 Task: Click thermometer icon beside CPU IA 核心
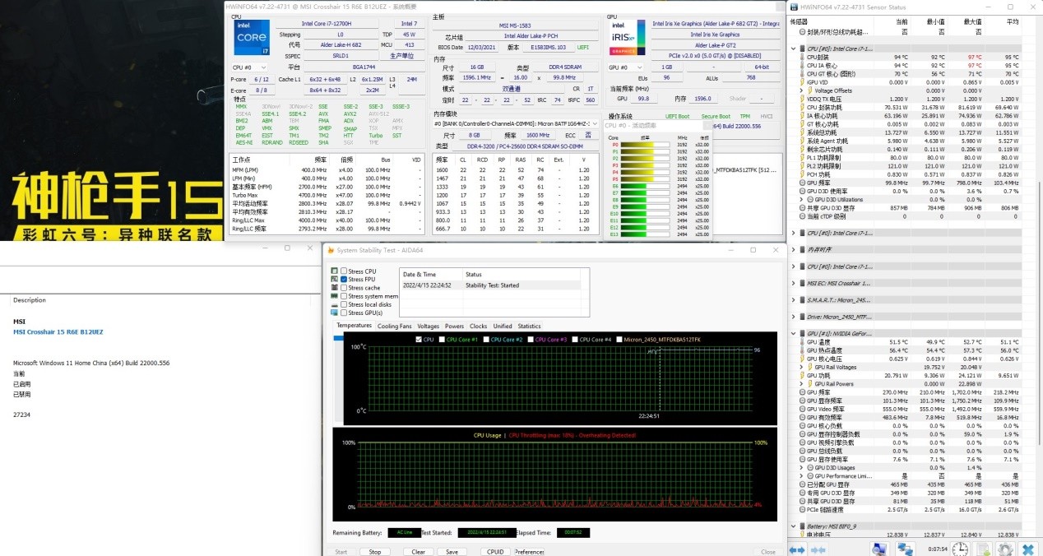point(803,65)
